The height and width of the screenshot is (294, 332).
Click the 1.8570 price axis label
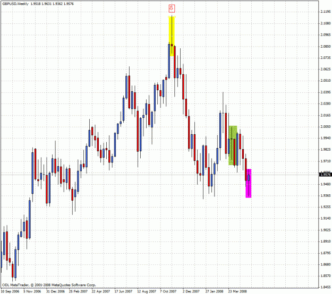coord(326,276)
